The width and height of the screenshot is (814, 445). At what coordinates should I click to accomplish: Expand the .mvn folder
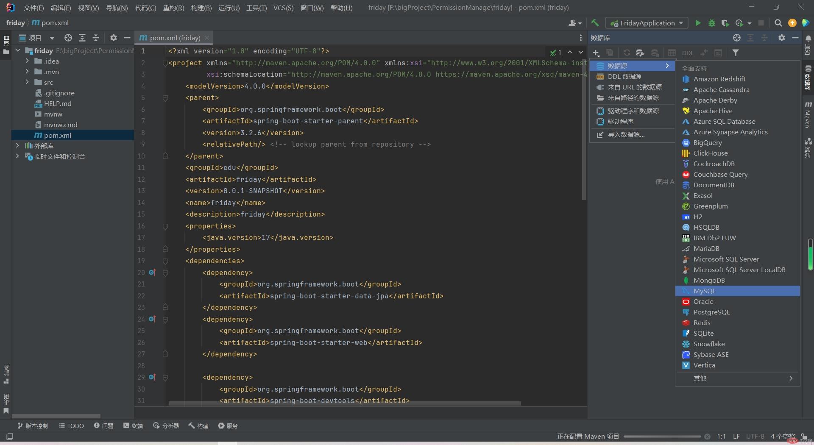(27, 72)
